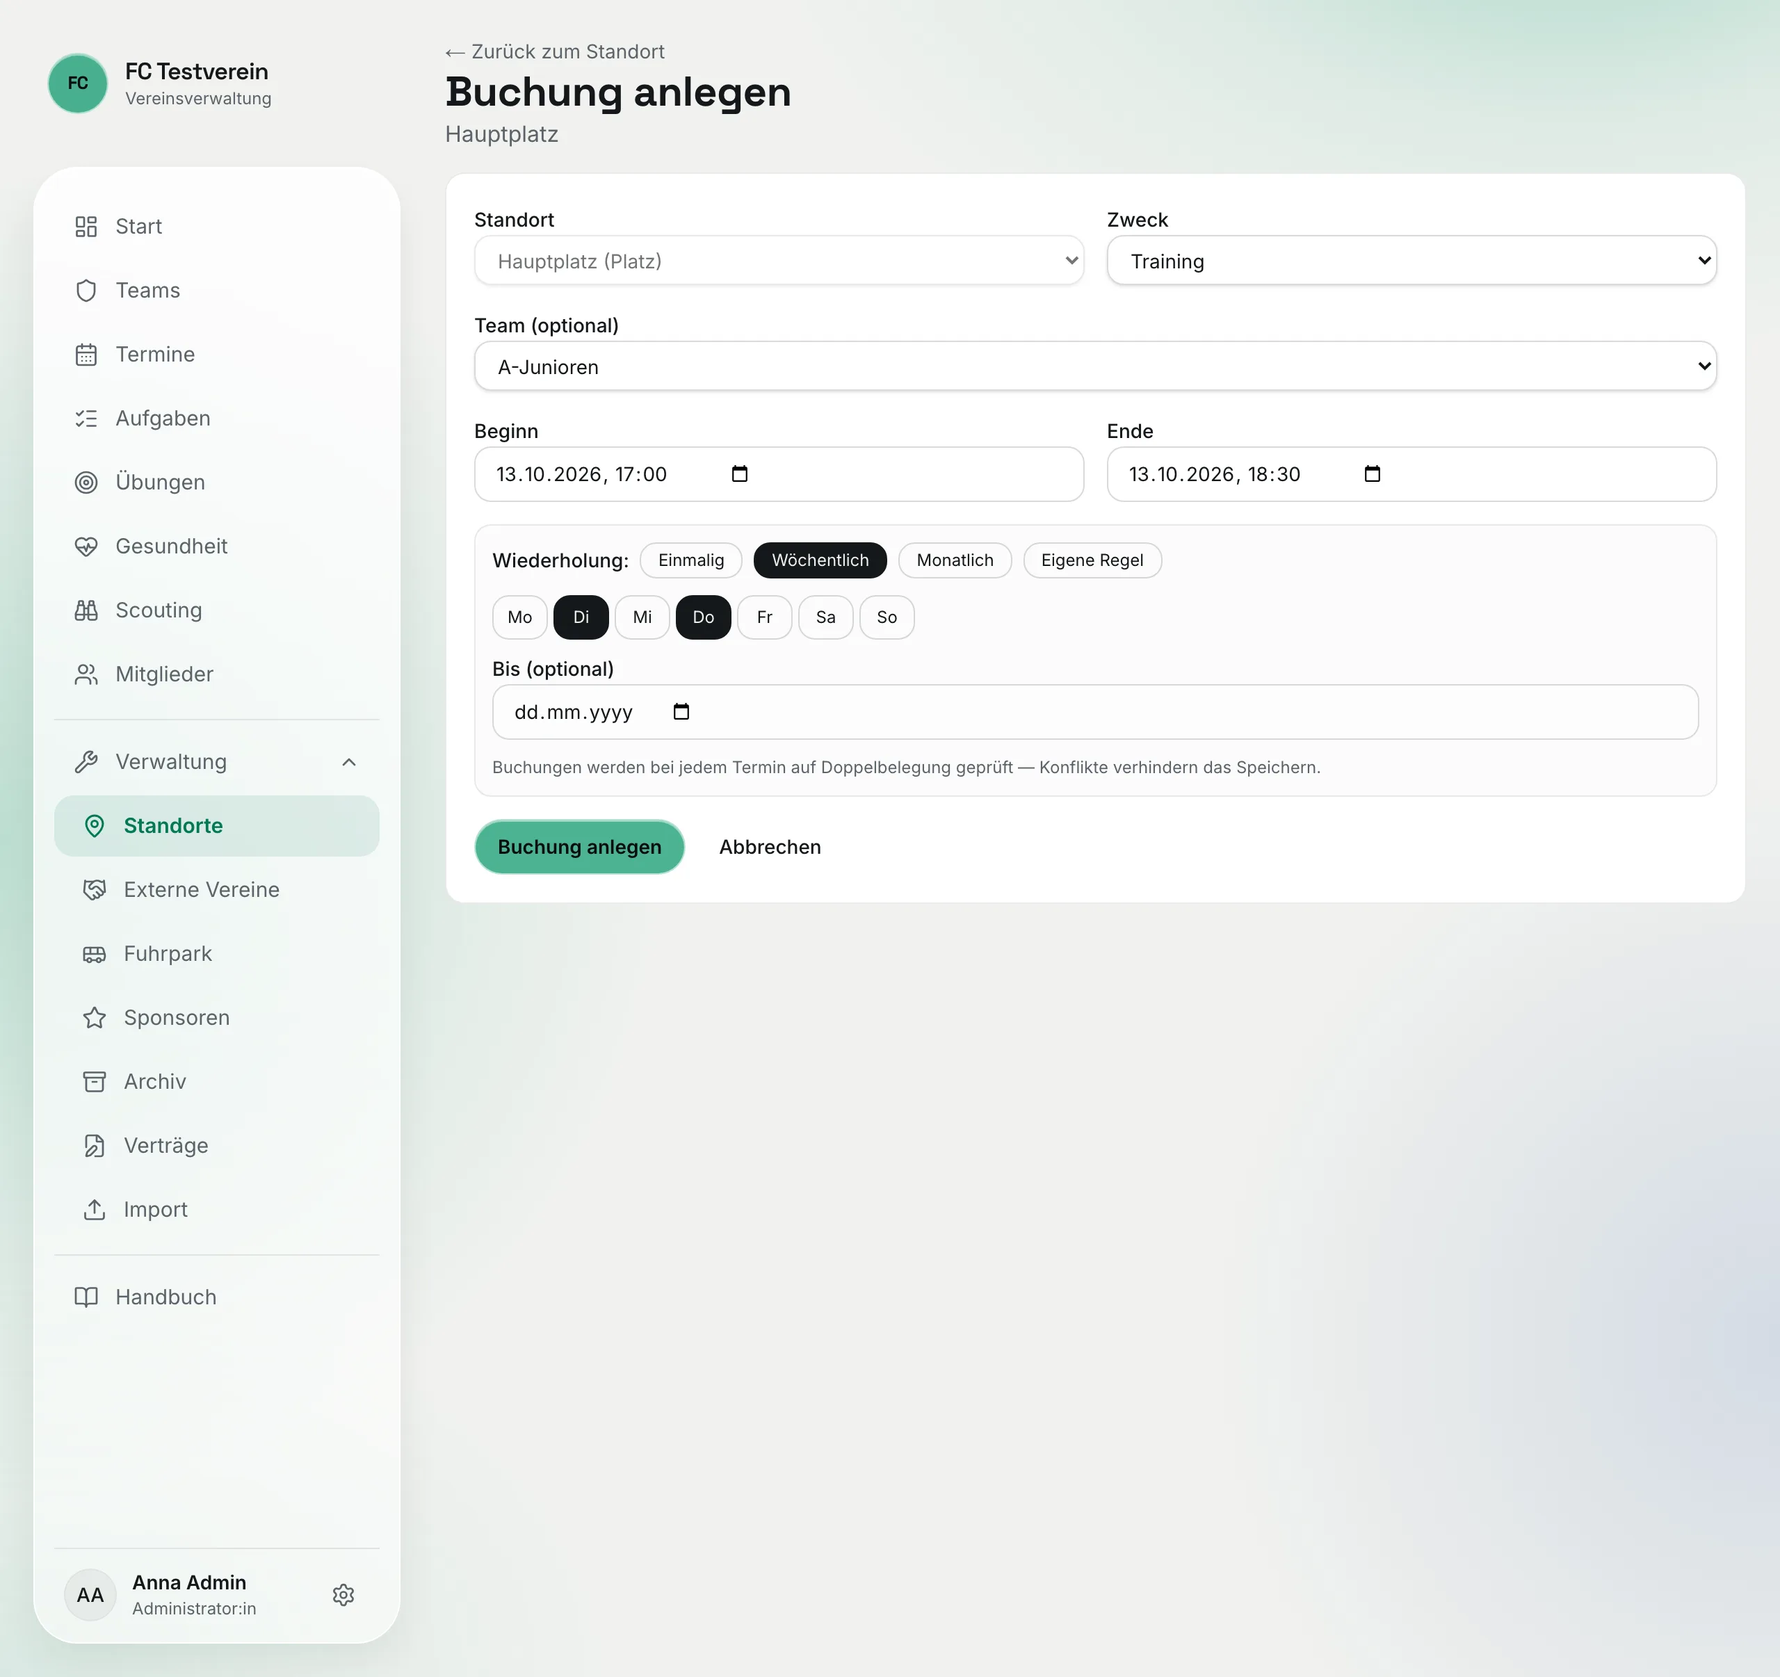Click the Mitglieder people icon

[x=86, y=674]
